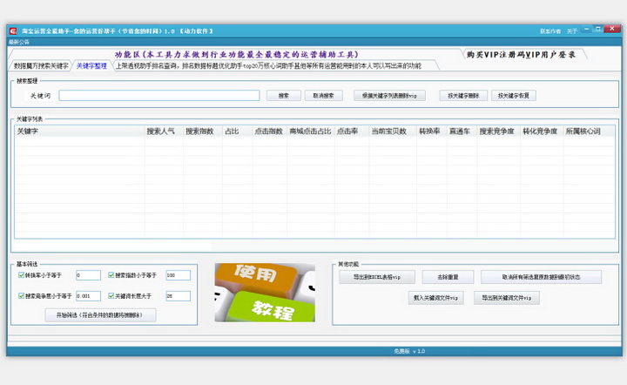The height and width of the screenshot is (385, 627).
Task: Switch to the 数据魔方搜索关键字 tab
Action: [41, 65]
